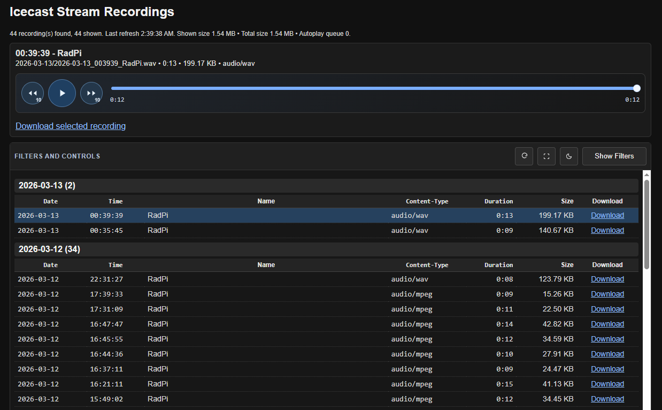Screen dimensions: 662x410
Task: Toggle the fullscreen view icon
Action: tap(546, 156)
